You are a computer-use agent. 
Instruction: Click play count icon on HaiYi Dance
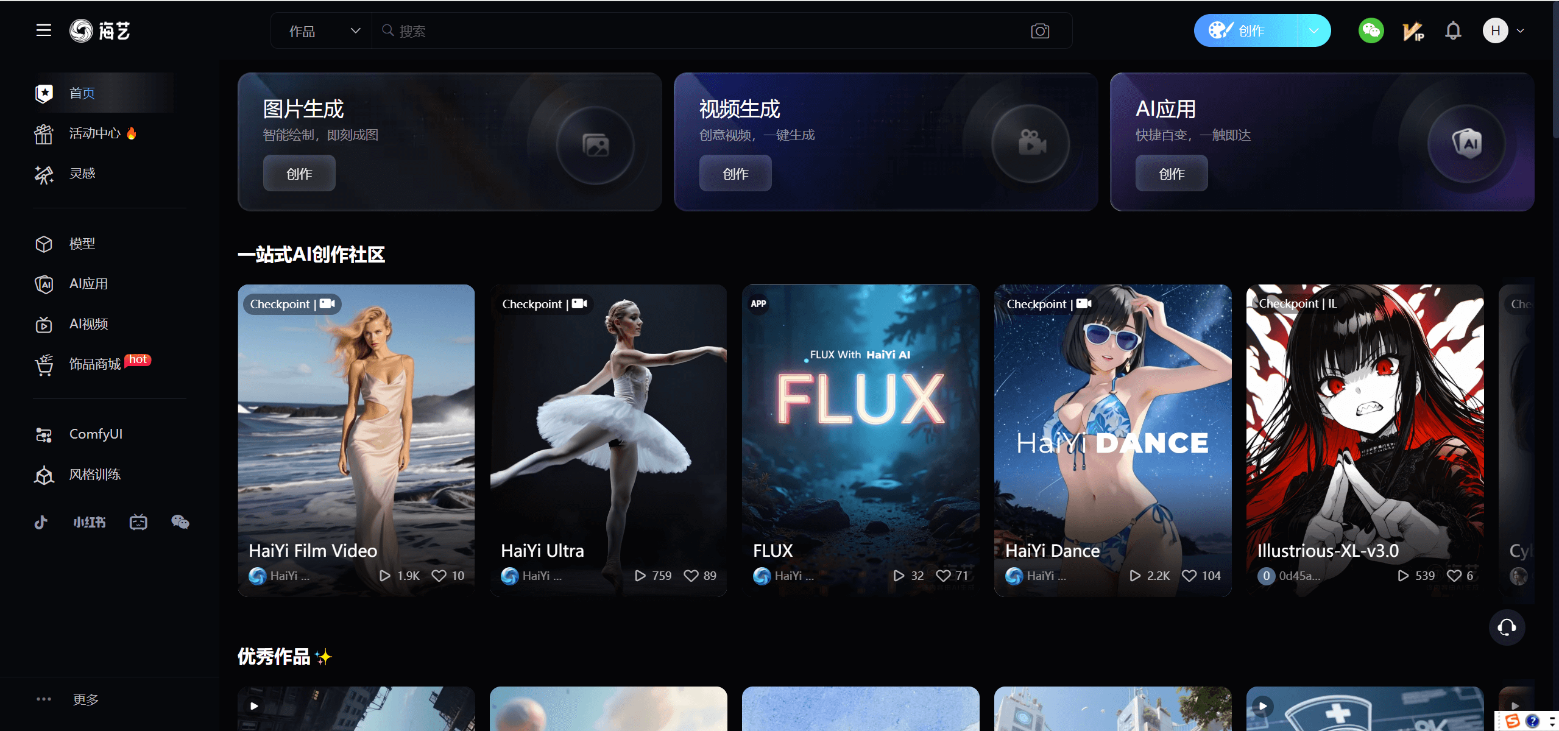(x=1134, y=576)
